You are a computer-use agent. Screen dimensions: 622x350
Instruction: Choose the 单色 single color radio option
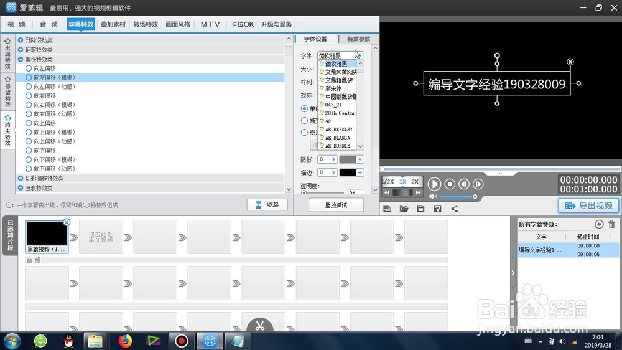(304, 108)
